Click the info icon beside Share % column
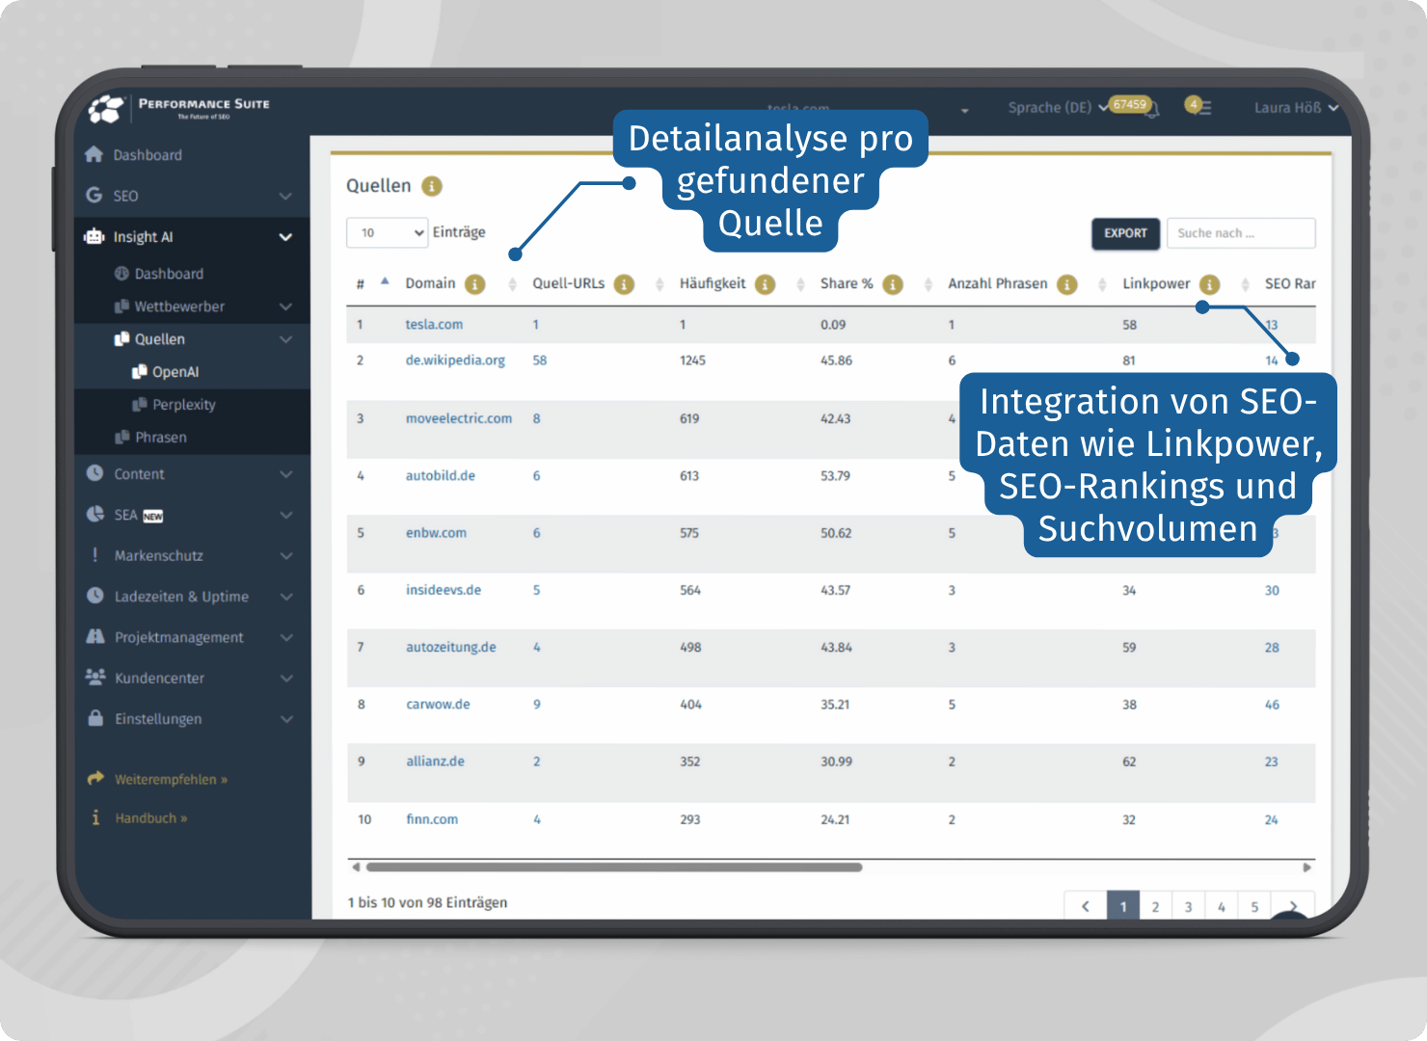The width and height of the screenshot is (1427, 1041). pyautogui.click(x=893, y=284)
